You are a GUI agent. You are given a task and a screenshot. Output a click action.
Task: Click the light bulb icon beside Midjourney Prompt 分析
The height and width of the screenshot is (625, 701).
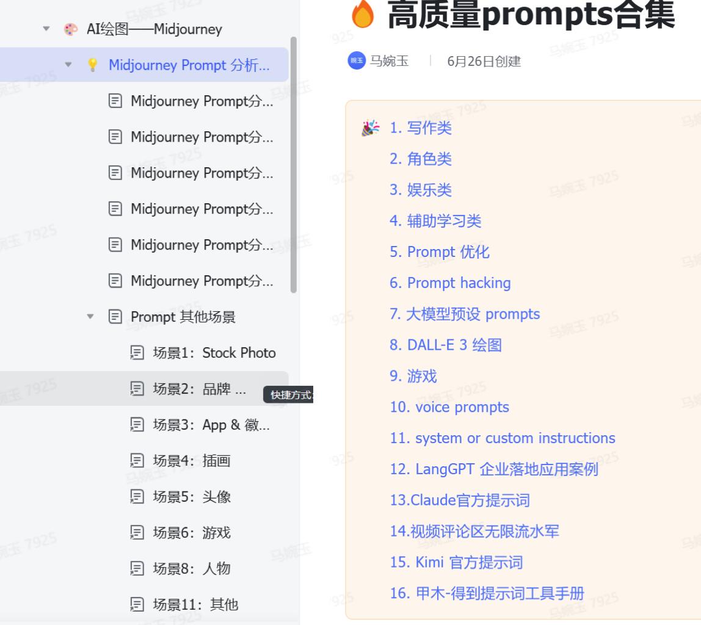pyautogui.click(x=93, y=65)
